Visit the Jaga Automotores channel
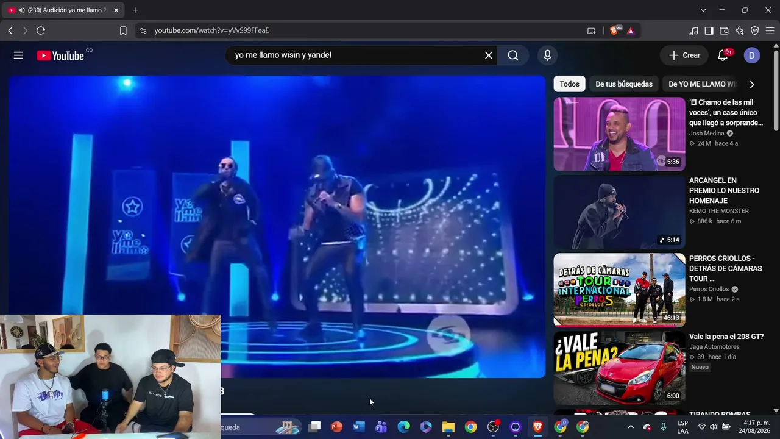Screen dimensions: 780x439 pos(714,347)
